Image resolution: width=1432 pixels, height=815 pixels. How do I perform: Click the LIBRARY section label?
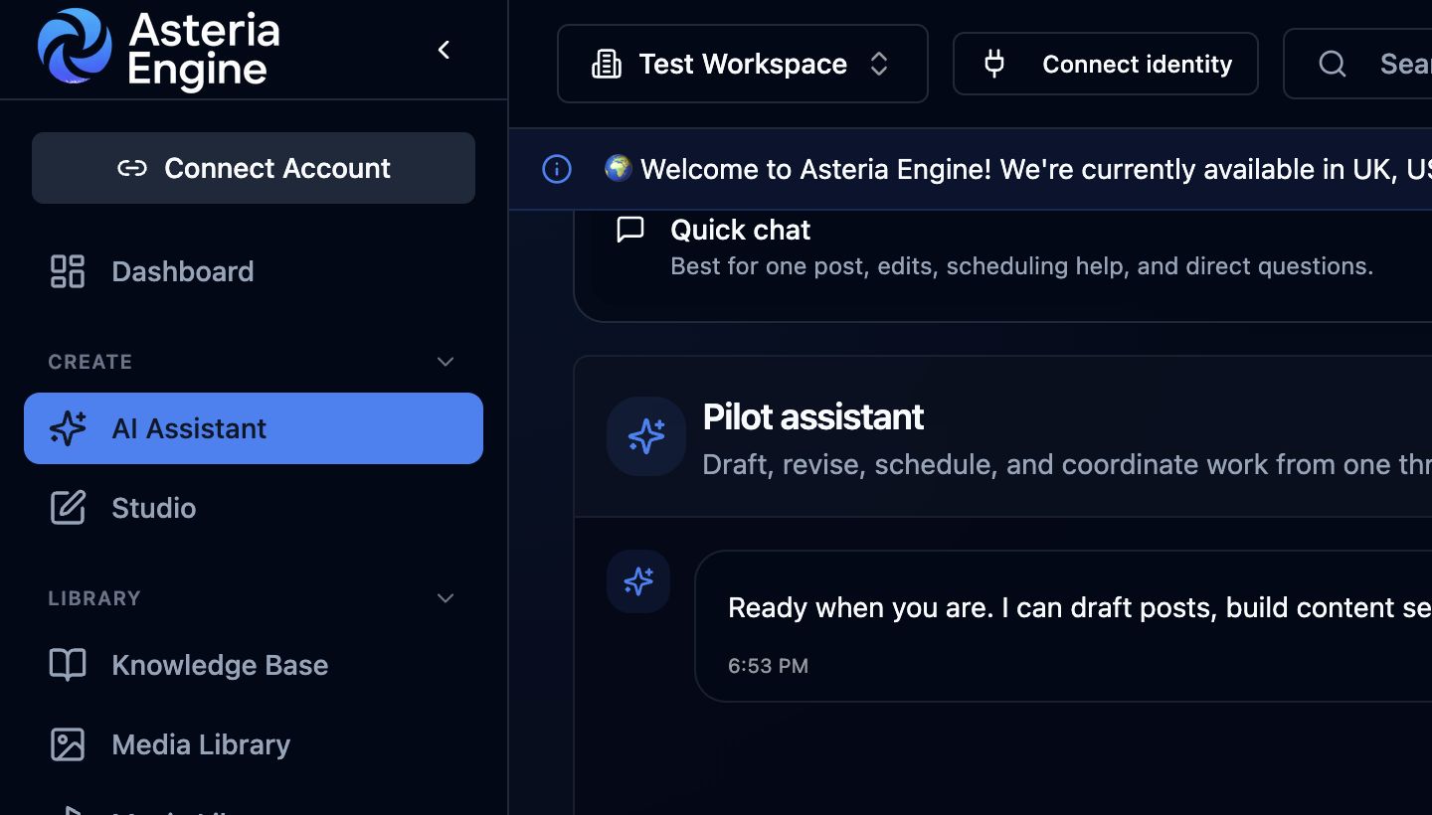coord(94,598)
